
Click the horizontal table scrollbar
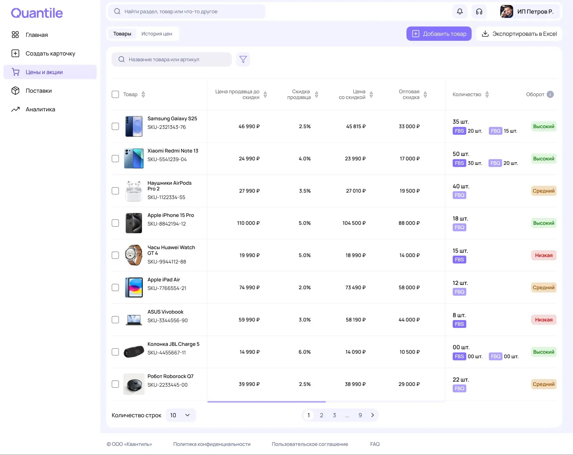(266, 402)
